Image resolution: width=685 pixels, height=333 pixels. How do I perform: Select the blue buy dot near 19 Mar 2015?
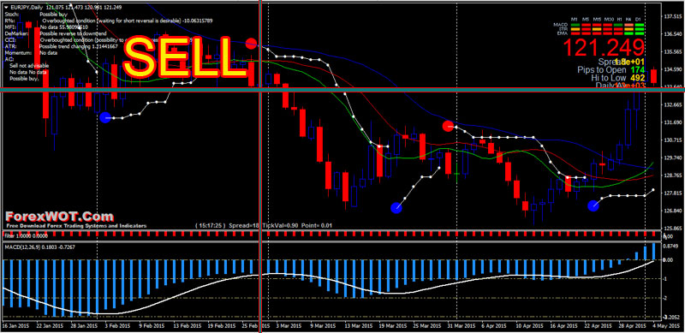(x=396, y=208)
